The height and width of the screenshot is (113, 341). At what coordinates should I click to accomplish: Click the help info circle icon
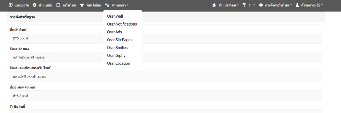click(35, 5)
